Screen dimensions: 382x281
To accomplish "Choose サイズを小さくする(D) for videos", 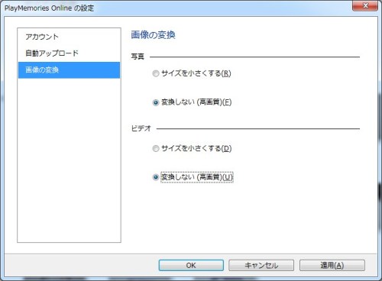I will [x=192, y=148].
